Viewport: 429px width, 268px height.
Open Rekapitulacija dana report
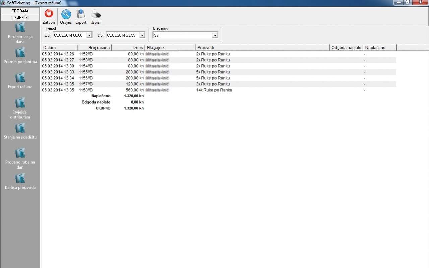click(20, 27)
